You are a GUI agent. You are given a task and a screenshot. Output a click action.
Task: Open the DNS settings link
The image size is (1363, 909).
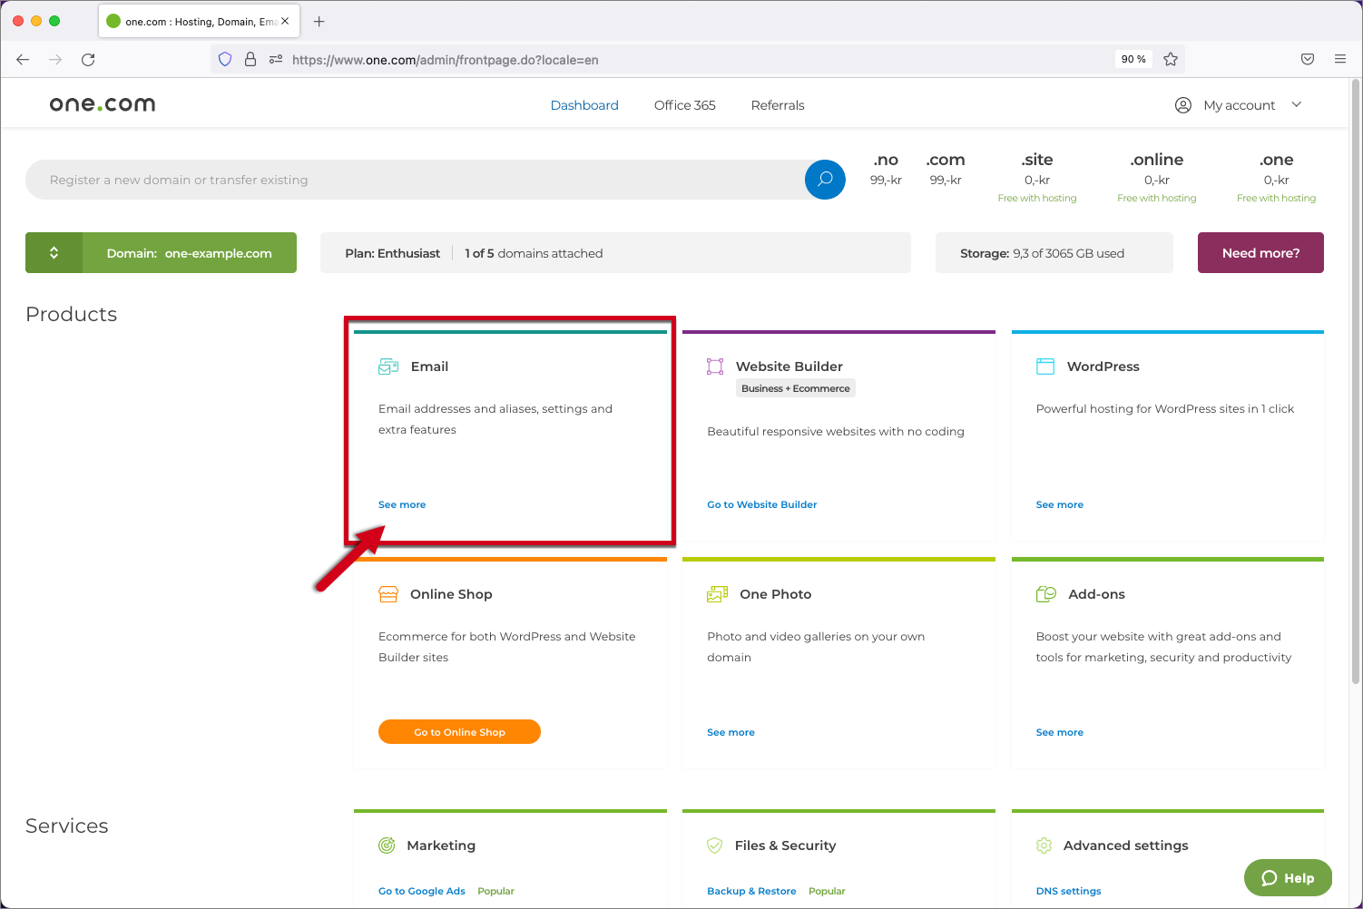1068,891
